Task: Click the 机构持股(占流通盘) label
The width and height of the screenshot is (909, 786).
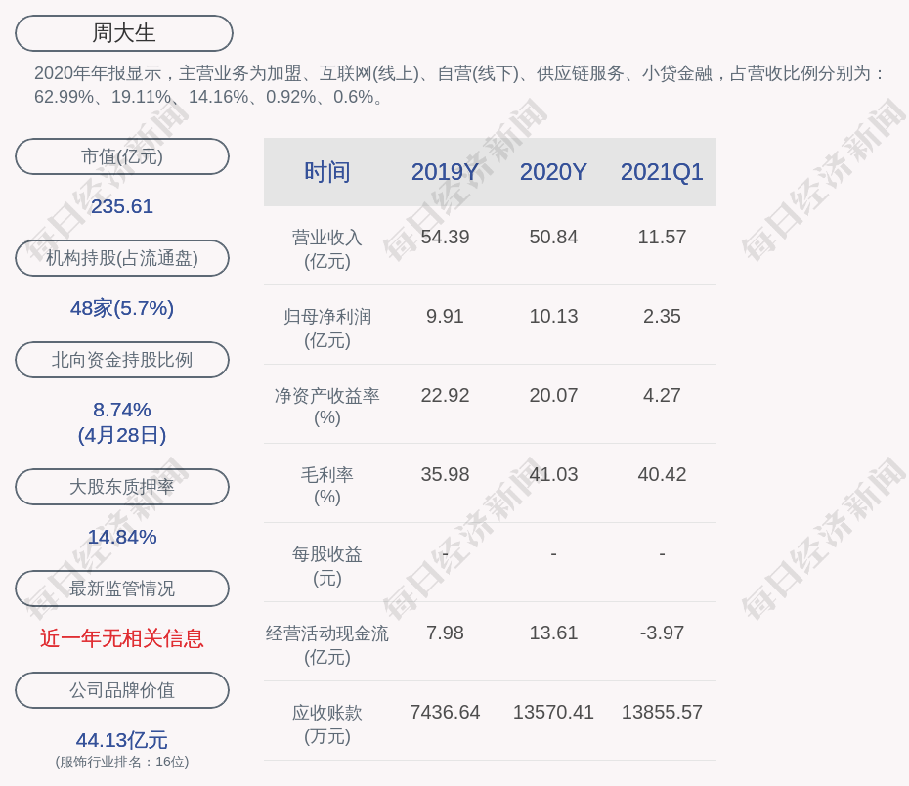Action: click(122, 258)
